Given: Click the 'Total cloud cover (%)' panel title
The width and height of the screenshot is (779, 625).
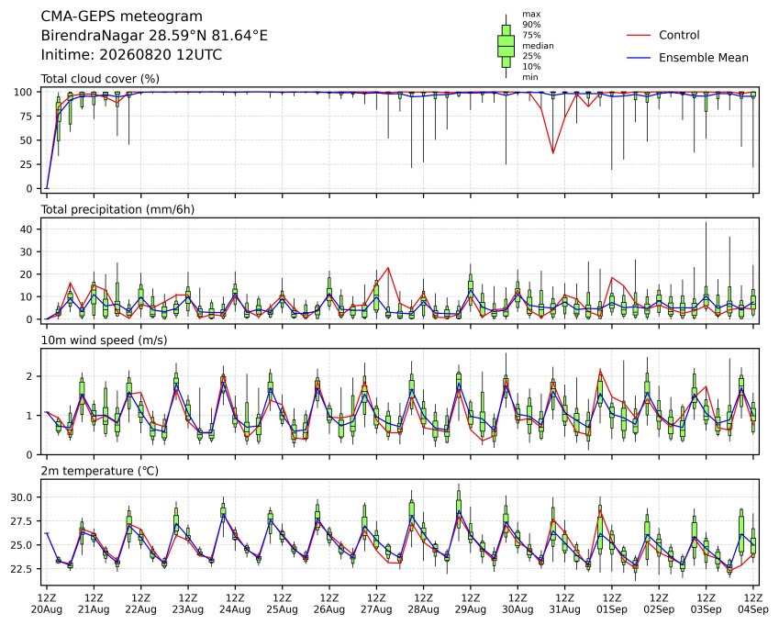Looking at the screenshot, I should point(100,79).
